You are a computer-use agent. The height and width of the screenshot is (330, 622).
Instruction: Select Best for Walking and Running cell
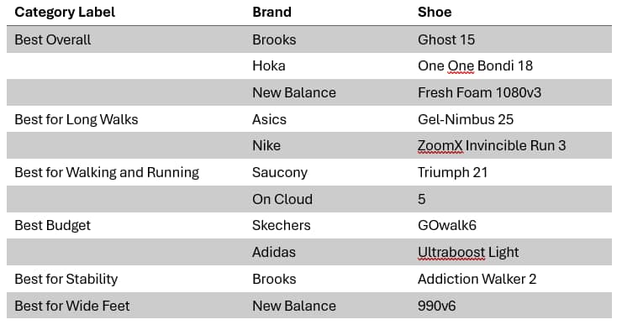[107, 172]
